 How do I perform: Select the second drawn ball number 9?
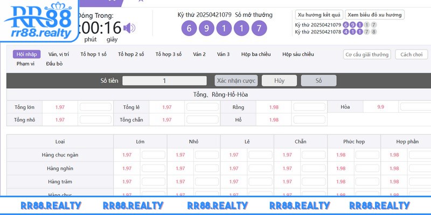[206, 28]
